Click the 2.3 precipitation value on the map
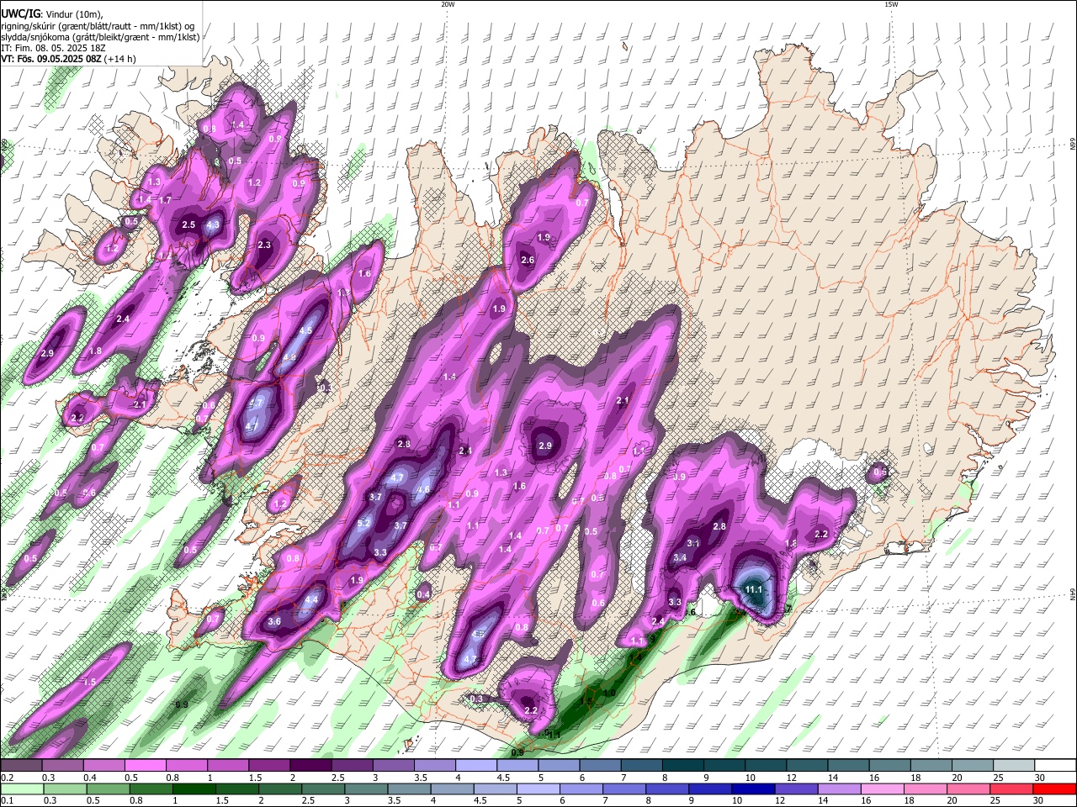Image resolution: width=1077 pixels, height=807 pixels. click(x=264, y=245)
